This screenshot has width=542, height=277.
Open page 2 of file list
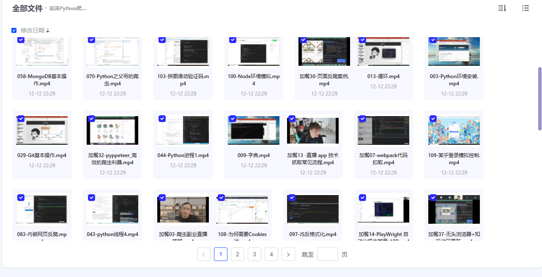coord(238,254)
